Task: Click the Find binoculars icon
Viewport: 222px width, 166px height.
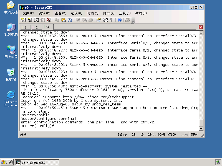Action: [70, 20]
